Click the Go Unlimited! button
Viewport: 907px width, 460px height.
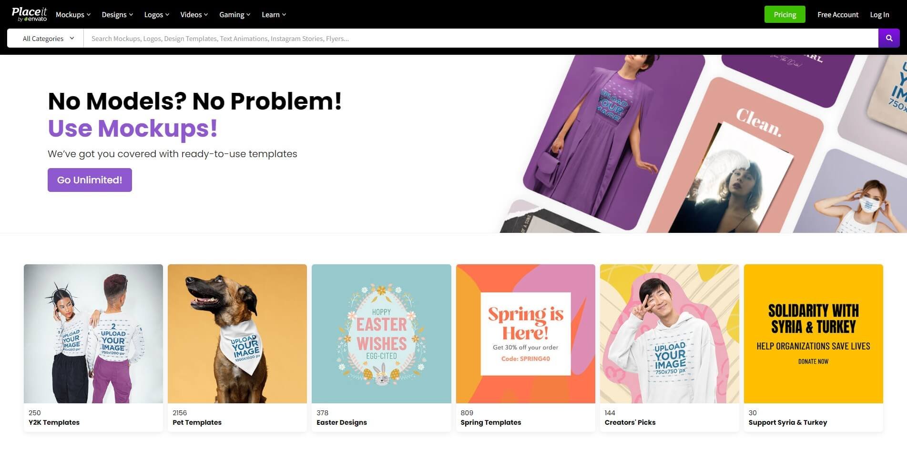point(90,180)
